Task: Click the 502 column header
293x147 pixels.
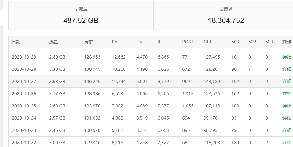Action: 252,42
